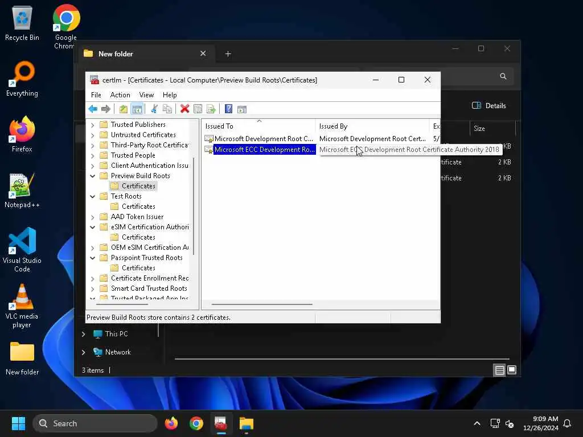Delete the certificate with red X icon
The image size is (583, 437).
point(184,109)
